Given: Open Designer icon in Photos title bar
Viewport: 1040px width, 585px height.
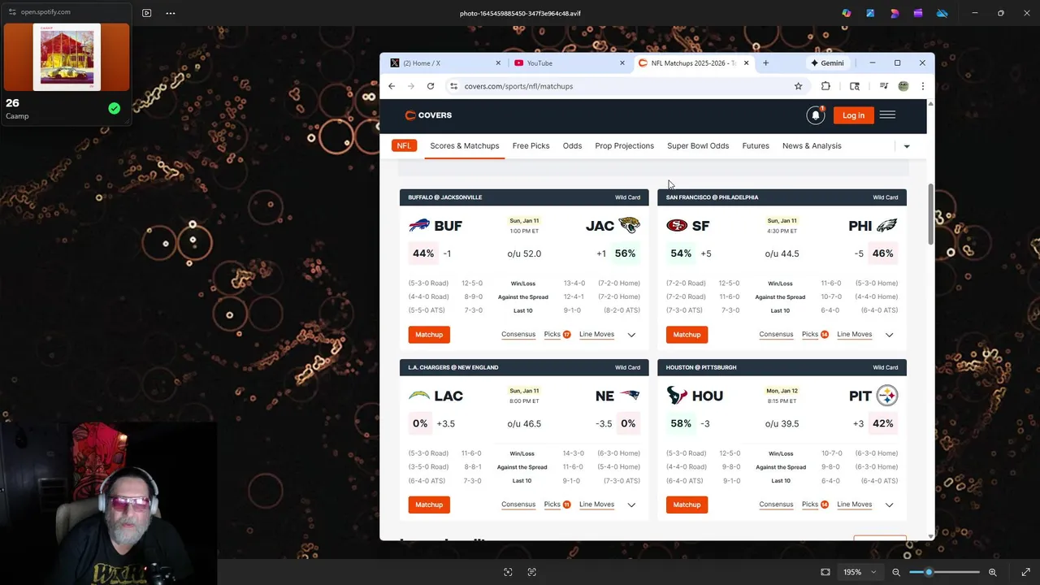Looking at the screenshot, I should [895, 13].
